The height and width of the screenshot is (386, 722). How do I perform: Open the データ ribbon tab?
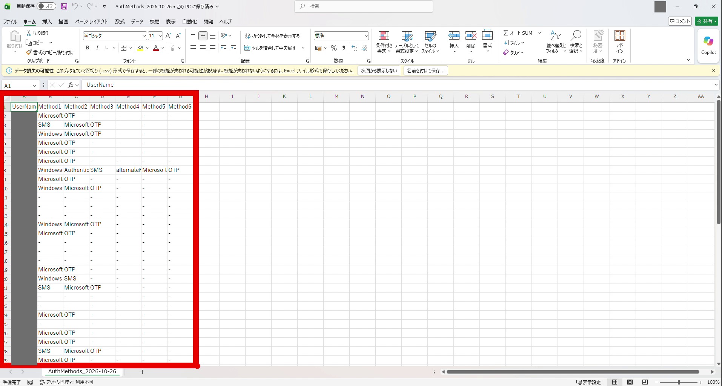point(137,21)
